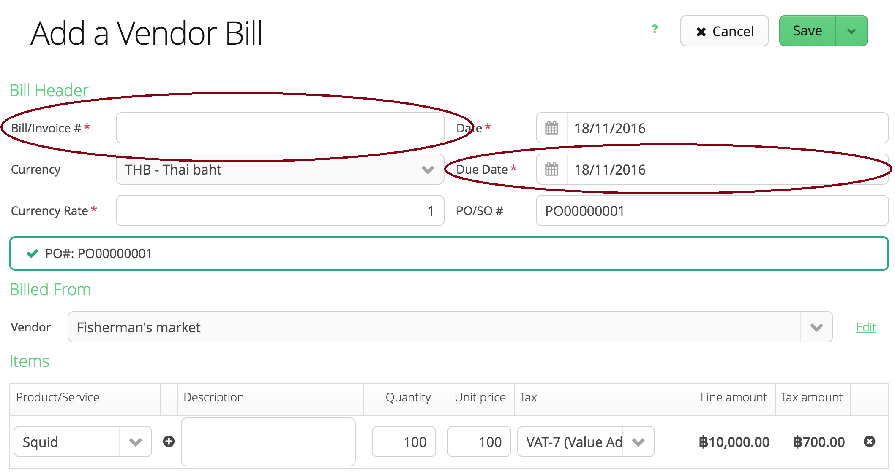This screenshot has width=895, height=474.
Task: Select the PO#: PO00000001 banner
Action: click(448, 253)
